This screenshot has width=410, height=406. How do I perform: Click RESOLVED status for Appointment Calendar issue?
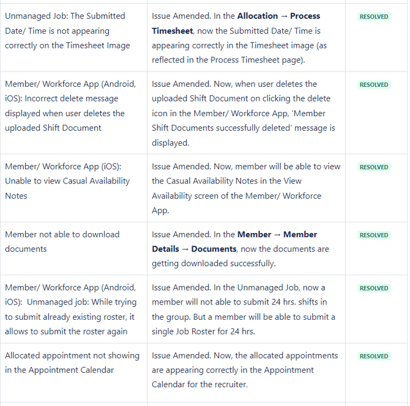[x=374, y=356]
